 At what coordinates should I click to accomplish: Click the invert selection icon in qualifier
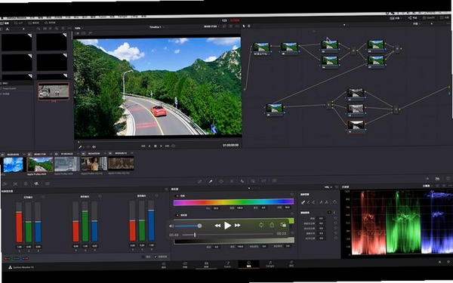pos(334,201)
